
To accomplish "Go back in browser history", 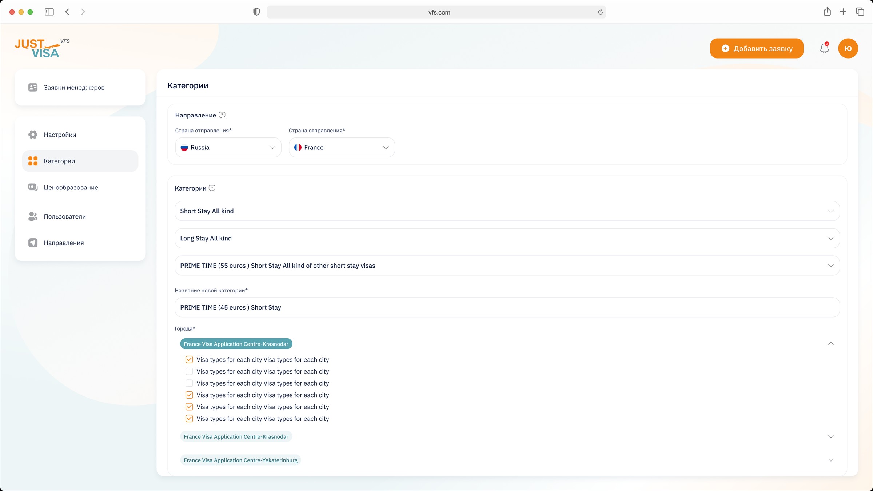I will (x=67, y=12).
